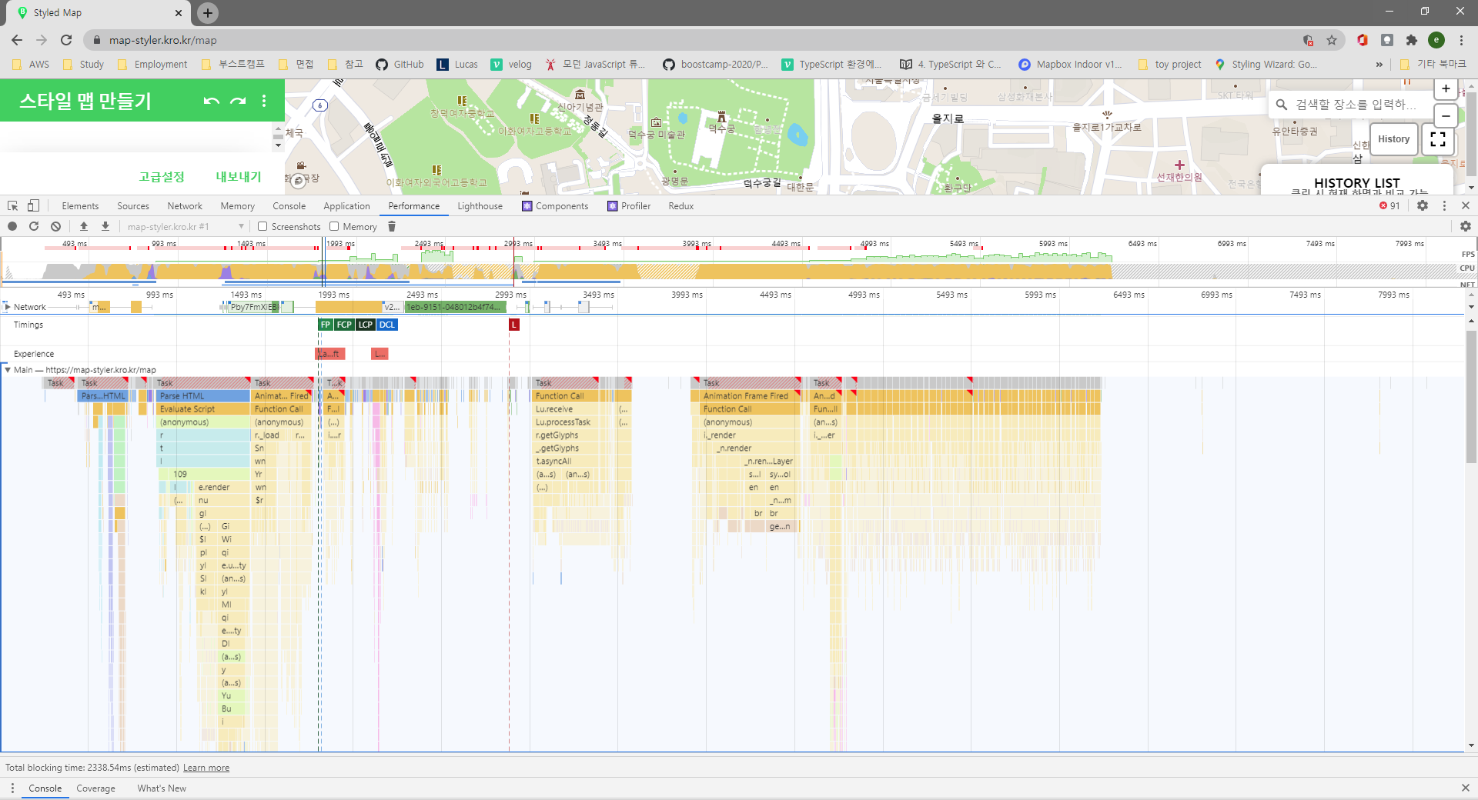Save profile with download icon

[x=105, y=226]
